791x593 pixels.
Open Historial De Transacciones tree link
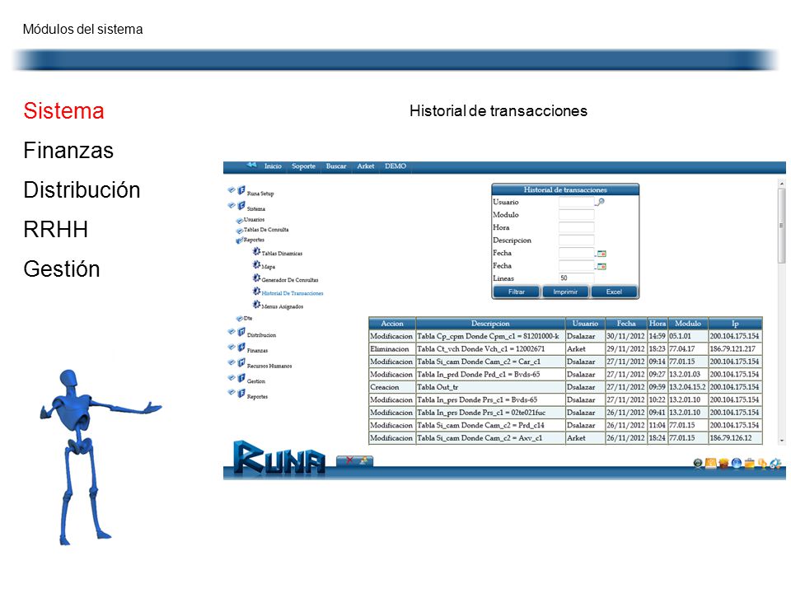pyautogui.click(x=292, y=293)
